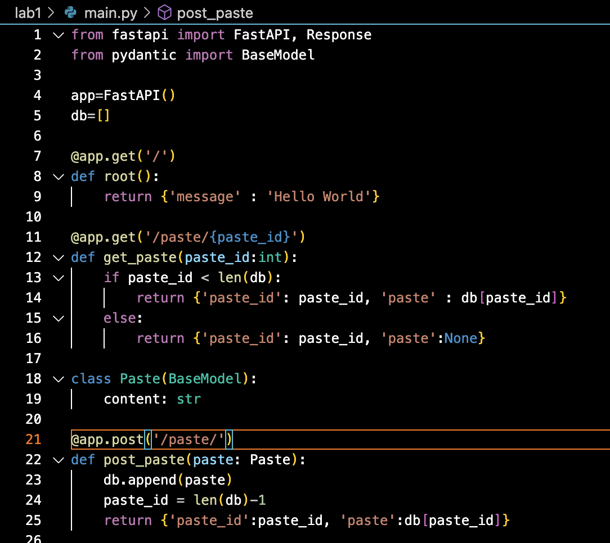Viewport: 610px width, 543px height.
Task: Collapse the if block at line 13
Action: pos(59,278)
